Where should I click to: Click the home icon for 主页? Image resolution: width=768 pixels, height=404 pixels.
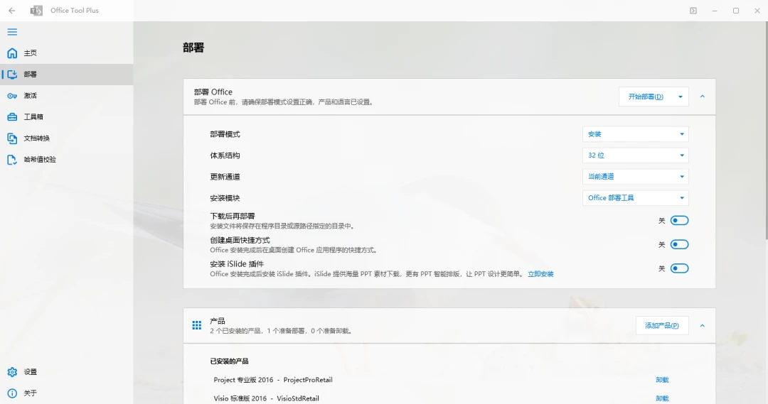click(12, 53)
